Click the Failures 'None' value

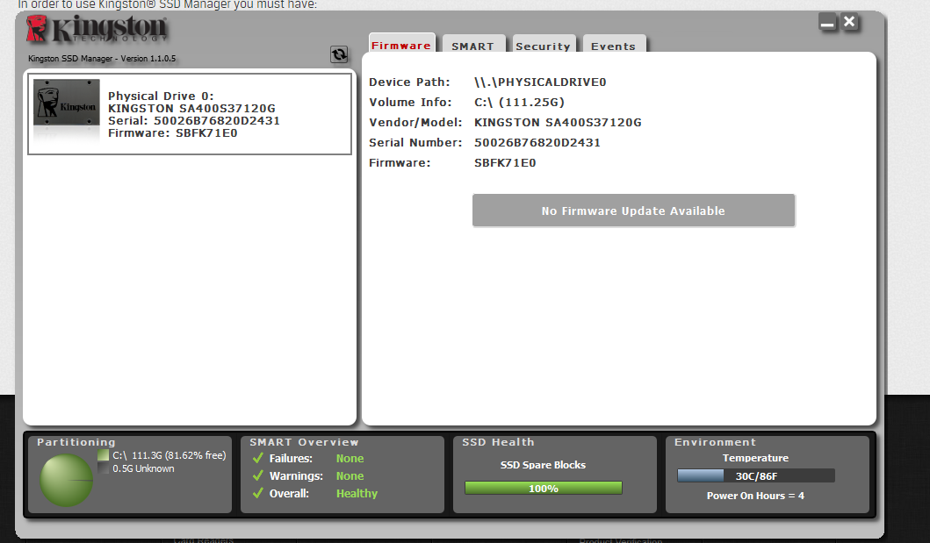(x=350, y=458)
